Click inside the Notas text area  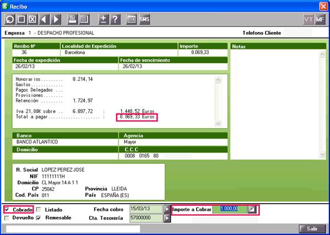[x=275, y=104]
